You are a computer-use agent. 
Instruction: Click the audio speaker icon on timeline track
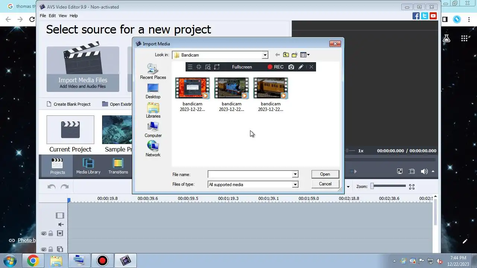coord(61,224)
